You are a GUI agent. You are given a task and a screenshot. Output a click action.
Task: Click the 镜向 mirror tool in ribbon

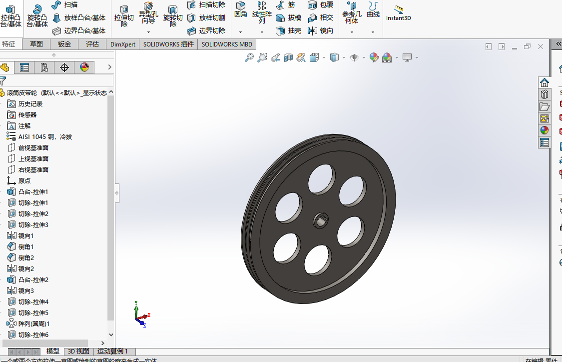(320, 31)
